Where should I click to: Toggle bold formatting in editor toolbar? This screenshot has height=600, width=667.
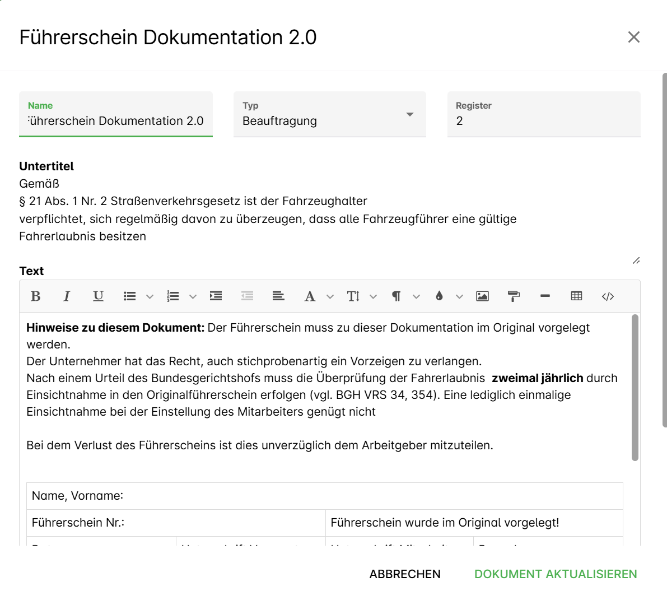coord(35,296)
